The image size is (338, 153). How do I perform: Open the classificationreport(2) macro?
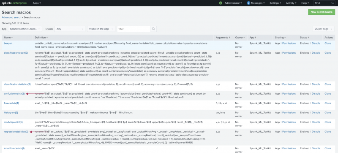pyautogui.click(x=16, y=53)
